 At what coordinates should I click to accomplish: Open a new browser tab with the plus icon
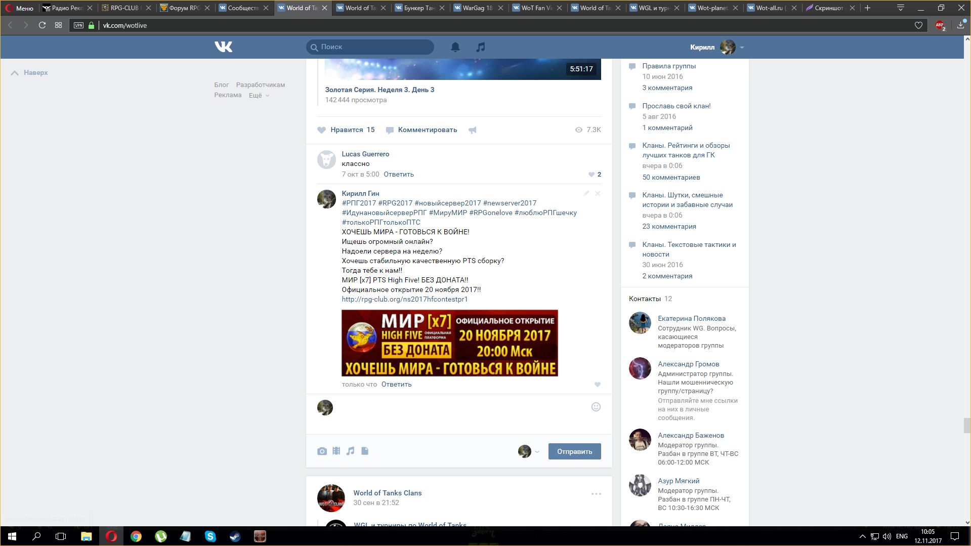coord(867,8)
